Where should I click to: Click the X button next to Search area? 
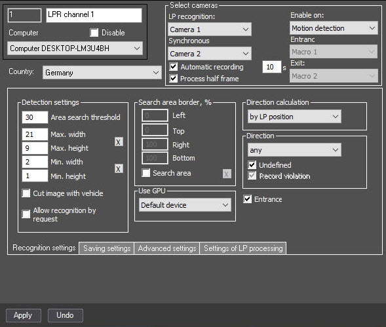coord(227,174)
